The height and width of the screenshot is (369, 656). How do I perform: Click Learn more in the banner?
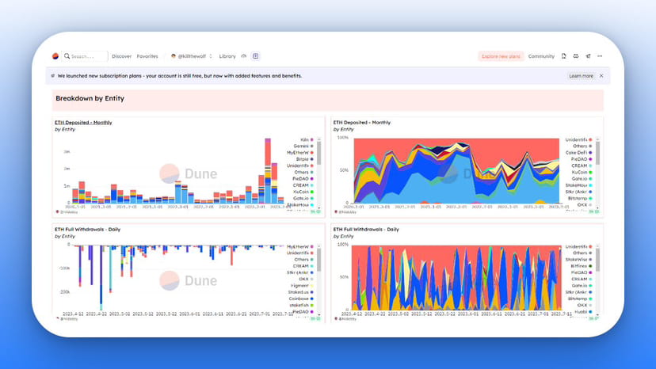[x=581, y=76]
